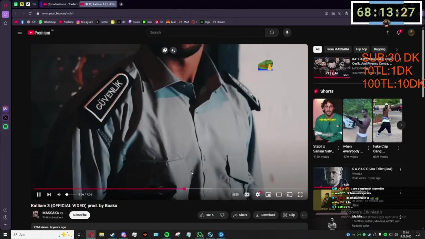The height and width of the screenshot is (239, 425).
Task: Open Twitter bookmark
Action: pos(102,22)
